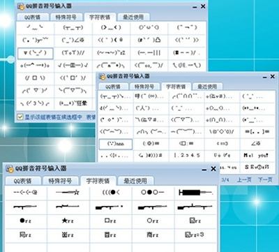Pick the ∠※ symbol in middle window
This screenshot has height=252, width=279.
(x=257, y=144)
